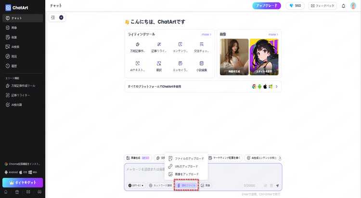The height and width of the screenshot is (198, 361).
Task: Click the 画像 button in the message box
Action: 206,185
